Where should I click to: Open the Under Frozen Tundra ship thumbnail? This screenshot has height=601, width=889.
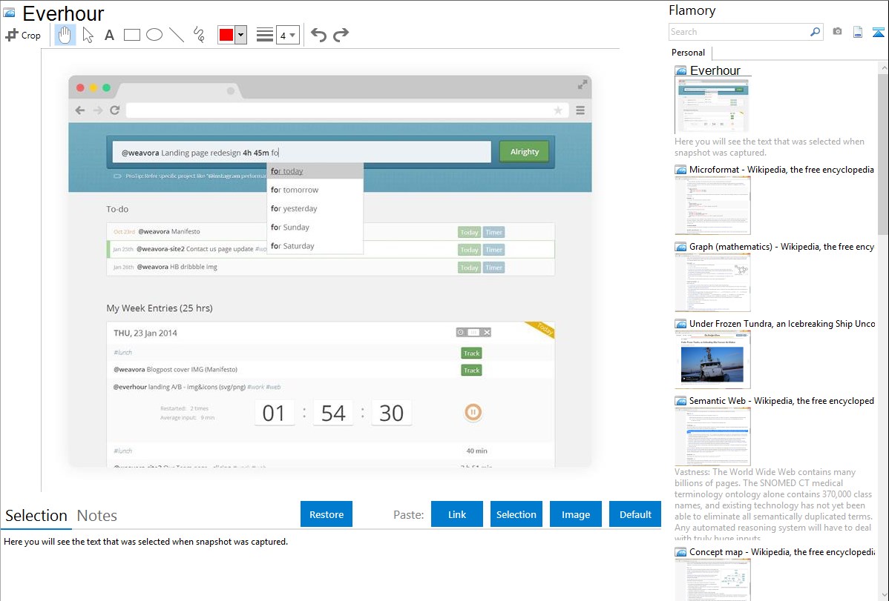point(712,359)
